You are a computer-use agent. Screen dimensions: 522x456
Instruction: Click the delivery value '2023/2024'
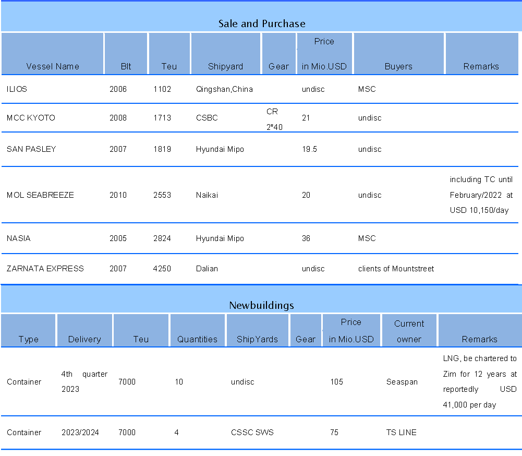80,433
